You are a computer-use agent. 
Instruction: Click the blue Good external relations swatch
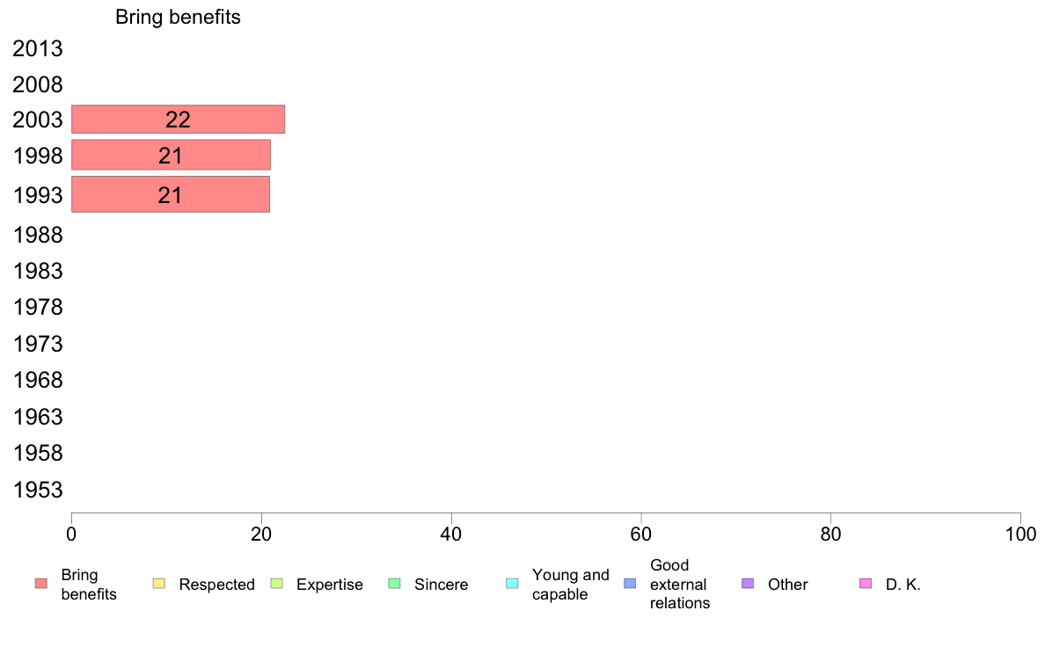click(x=630, y=584)
